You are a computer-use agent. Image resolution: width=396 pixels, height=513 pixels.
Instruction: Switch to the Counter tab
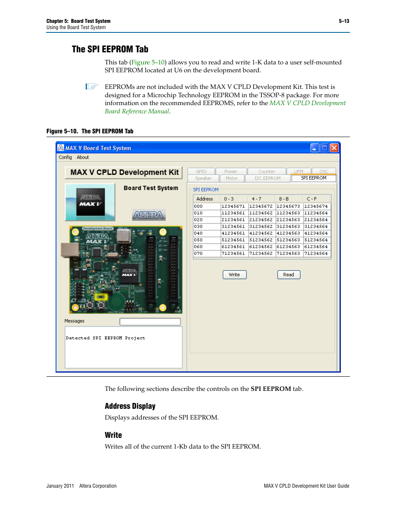(x=266, y=172)
